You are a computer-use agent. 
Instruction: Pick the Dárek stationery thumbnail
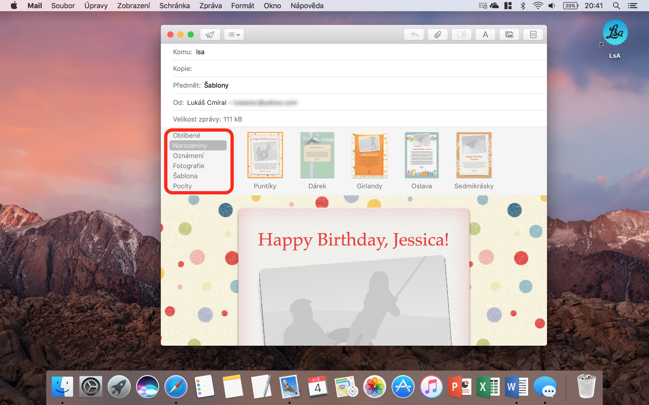[317, 155]
